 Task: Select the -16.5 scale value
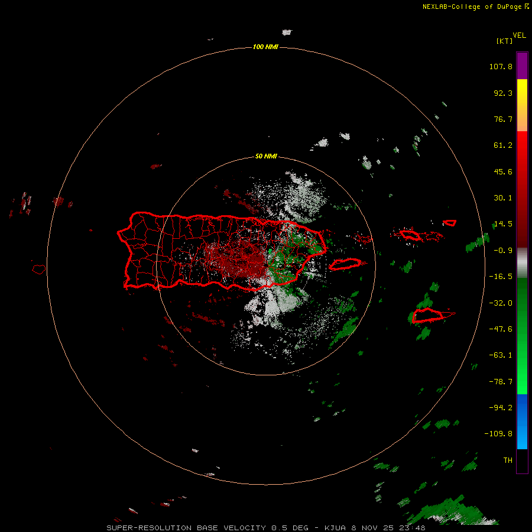click(x=501, y=277)
